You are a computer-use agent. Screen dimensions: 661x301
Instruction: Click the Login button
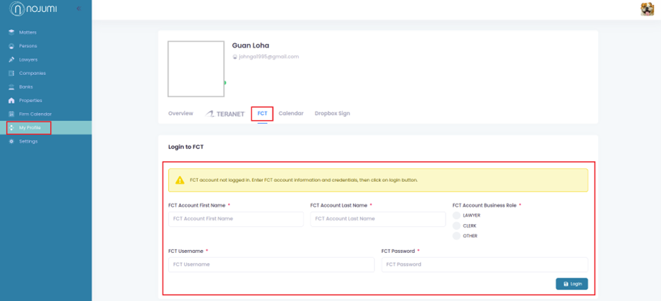click(x=572, y=284)
